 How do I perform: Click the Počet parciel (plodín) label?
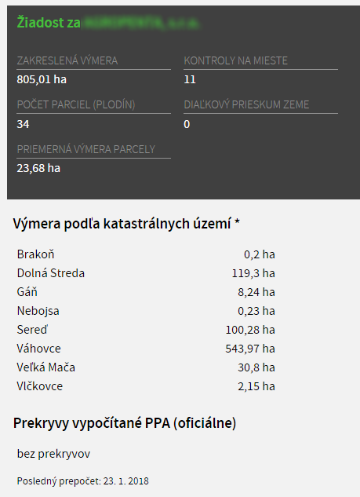(76, 104)
